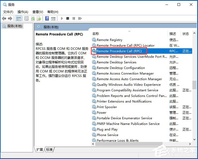The width and height of the screenshot is (198, 159).
Task: Select the Print Spooler service row
Action: 107,107
